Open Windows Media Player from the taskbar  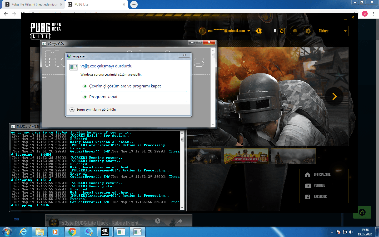pyautogui.click(x=55, y=232)
